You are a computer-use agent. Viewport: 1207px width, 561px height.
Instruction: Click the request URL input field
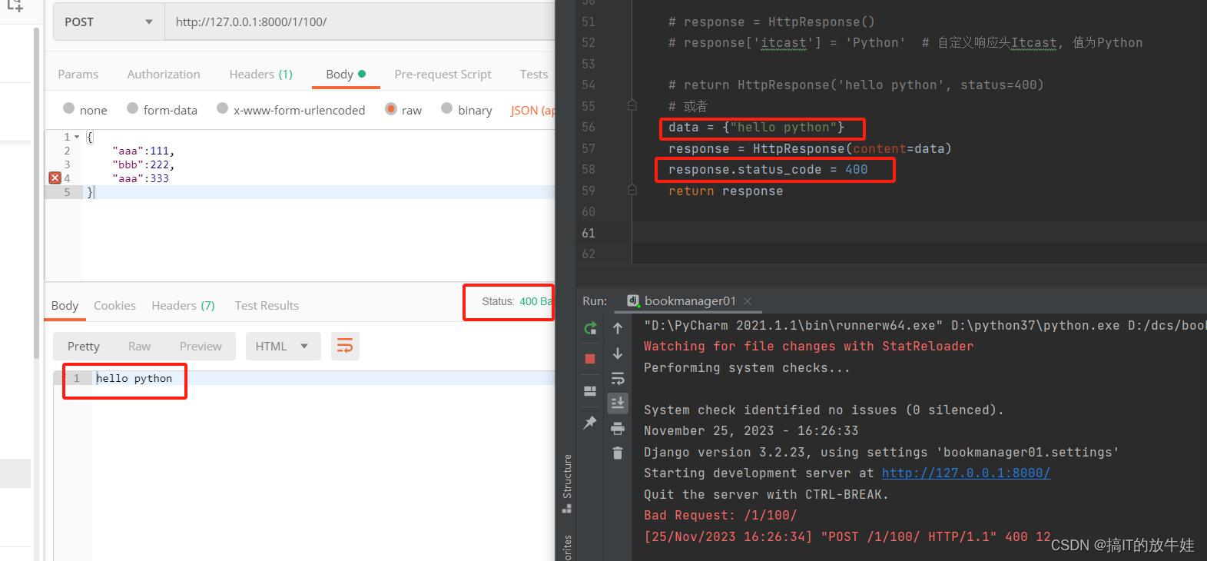coord(360,22)
